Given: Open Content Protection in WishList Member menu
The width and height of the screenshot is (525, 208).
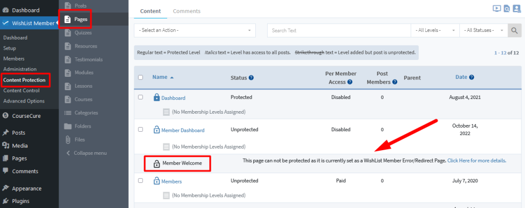Looking at the screenshot, I should 24,80.
